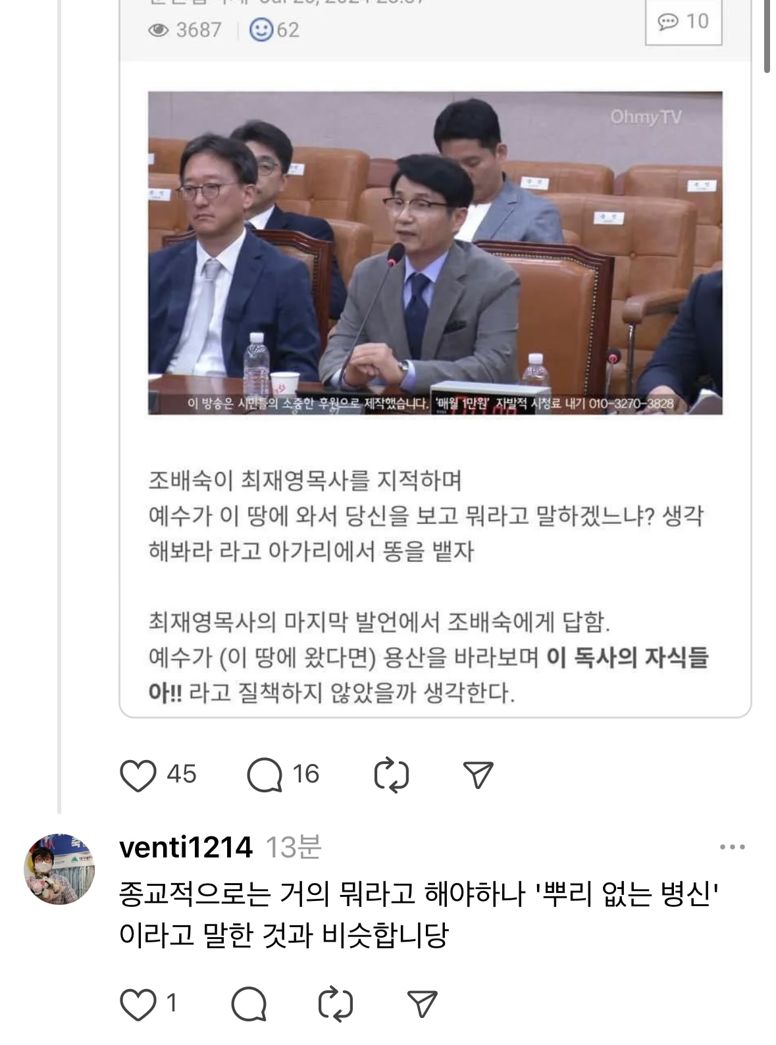Open the 10 comments button in embedded post
Image resolution: width=776 pixels, height=1045 pixels.
(x=683, y=22)
